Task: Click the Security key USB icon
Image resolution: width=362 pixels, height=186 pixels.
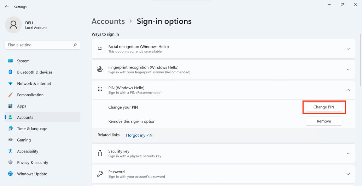Action: [100, 153]
